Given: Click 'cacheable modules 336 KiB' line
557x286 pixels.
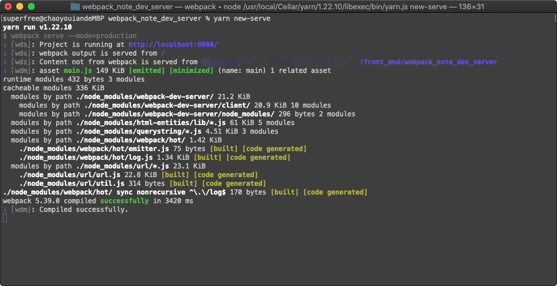Looking at the screenshot, I should (53, 88).
